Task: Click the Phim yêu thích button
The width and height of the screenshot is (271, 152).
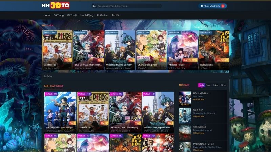Action: tap(212, 6)
